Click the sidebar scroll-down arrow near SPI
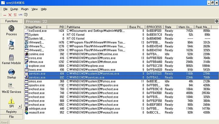219x124 pixels. coord(20,106)
